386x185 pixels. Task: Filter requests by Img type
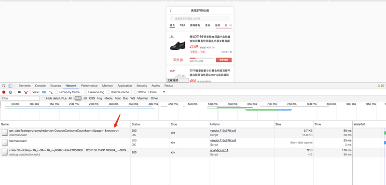pyautogui.click(x=100, y=98)
